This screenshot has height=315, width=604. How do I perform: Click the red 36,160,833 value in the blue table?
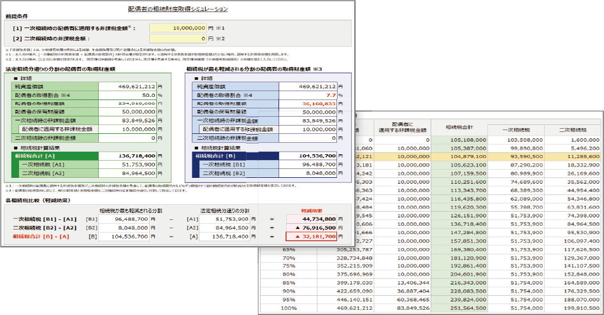pos(308,104)
